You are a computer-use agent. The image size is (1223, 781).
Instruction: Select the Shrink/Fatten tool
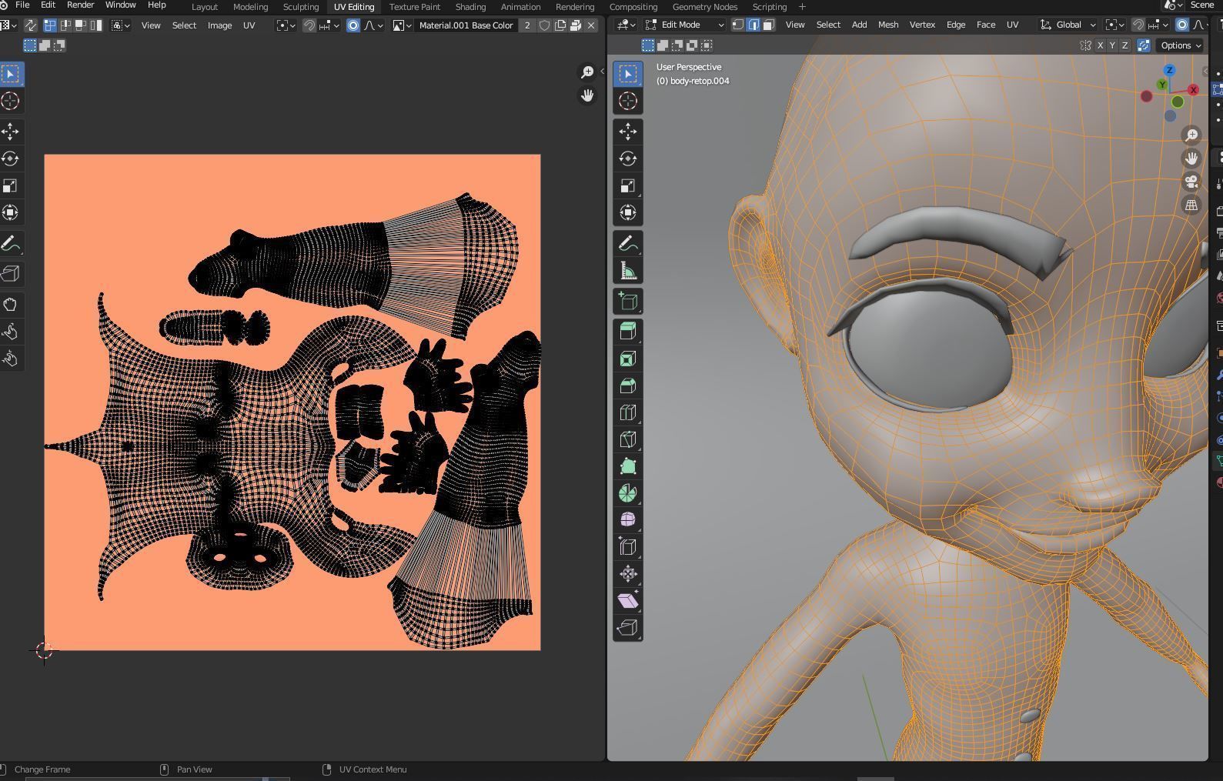[x=628, y=574]
